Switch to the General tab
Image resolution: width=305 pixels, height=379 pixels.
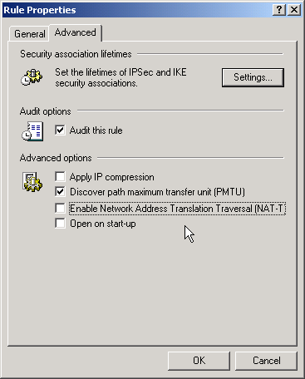tap(29, 34)
